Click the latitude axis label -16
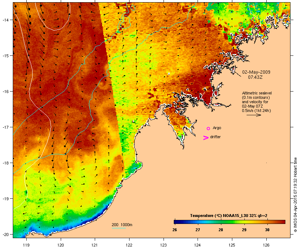This screenshot has height=248, width=300. click(5, 92)
